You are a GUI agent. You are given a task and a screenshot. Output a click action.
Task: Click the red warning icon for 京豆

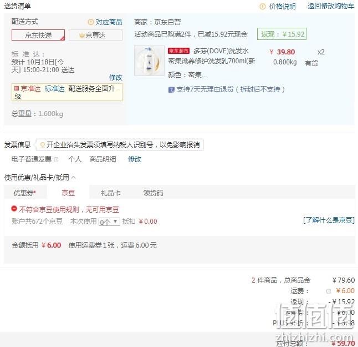click(x=14, y=209)
